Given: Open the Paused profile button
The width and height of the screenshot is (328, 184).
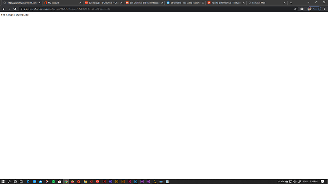Looking at the screenshot, I should click(x=314, y=9).
